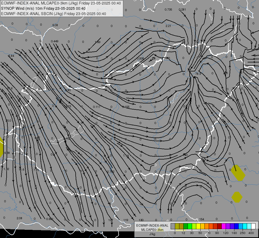Click the colorbar tick label 30

pyautogui.click(x=192, y=233)
